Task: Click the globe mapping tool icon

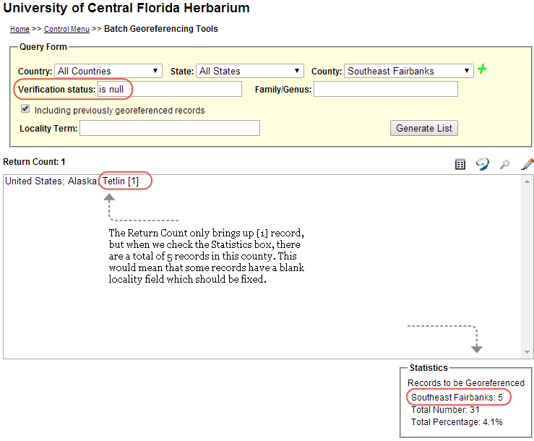Action: pyautogui.click(x=482, y=164)
